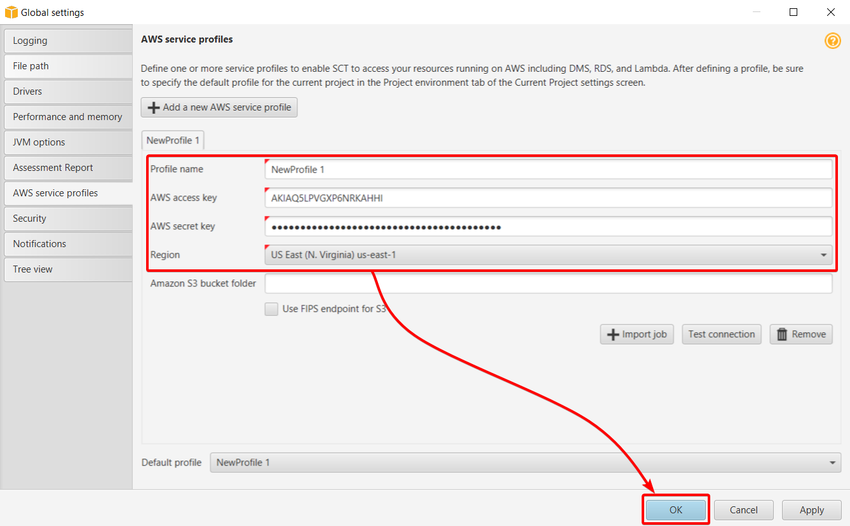Click the orange help question mark icon
Image resolution: width=850 pixels, height=526 pixels.
click(x=832, y=41)
